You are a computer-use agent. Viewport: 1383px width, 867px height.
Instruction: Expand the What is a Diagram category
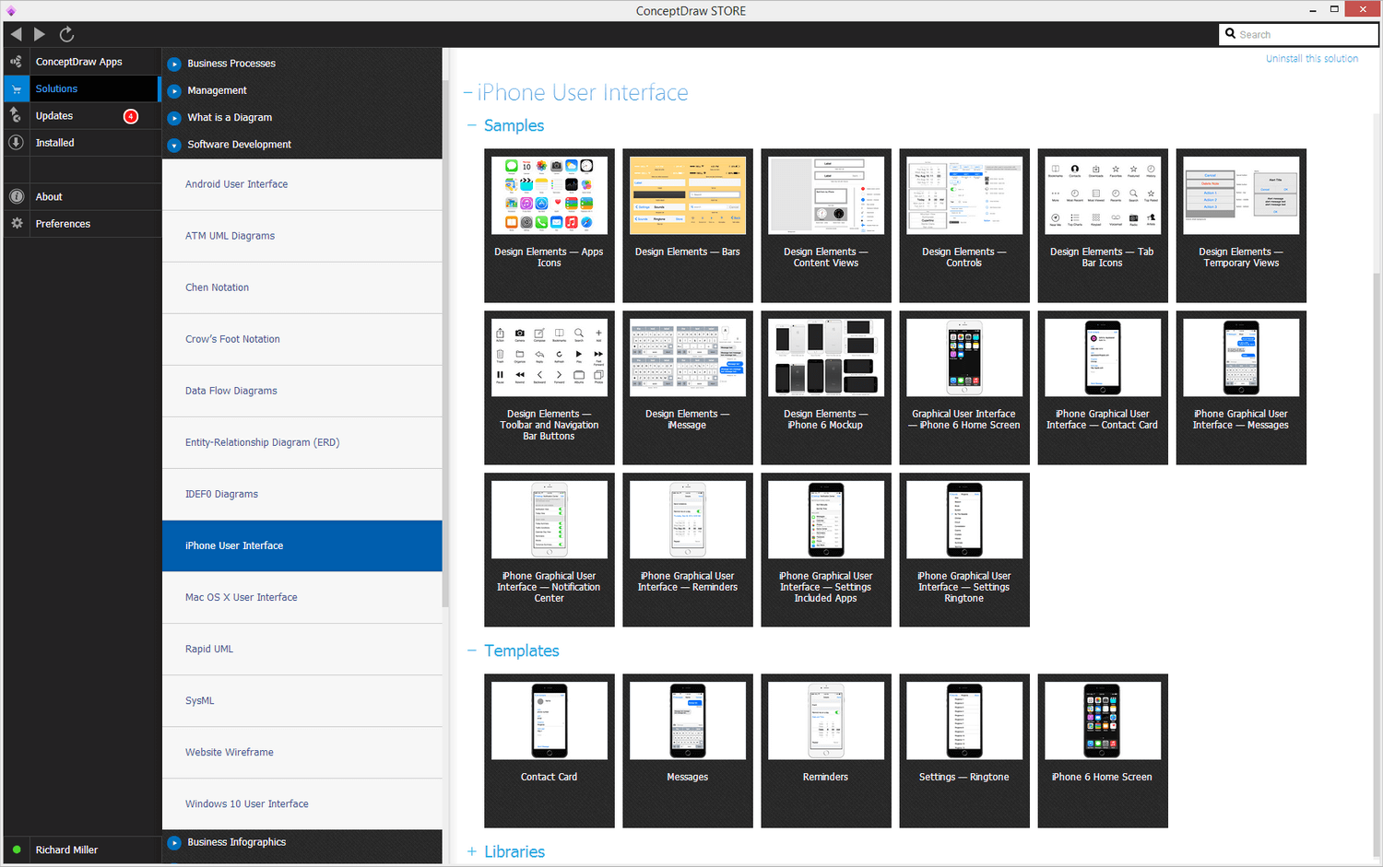click(174, 118)
